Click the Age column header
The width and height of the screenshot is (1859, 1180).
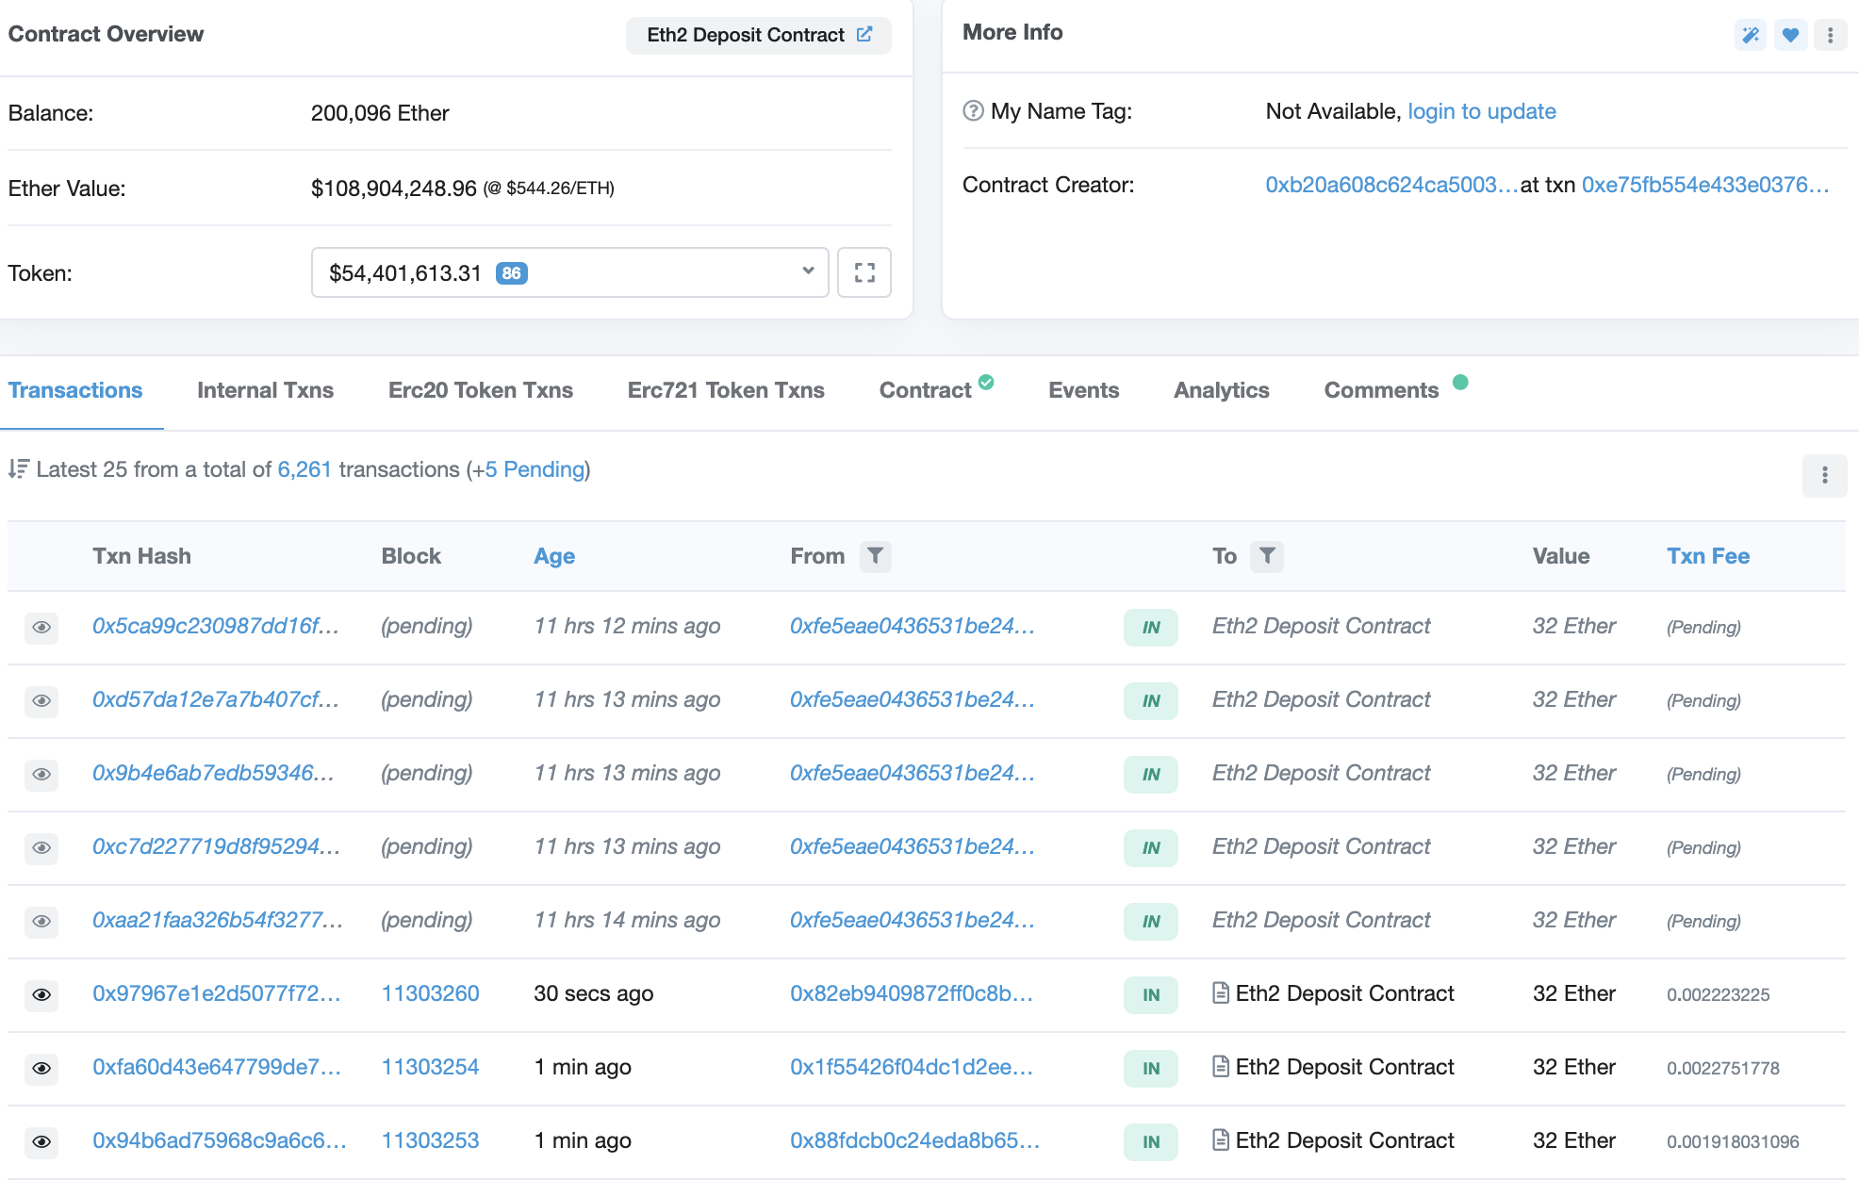coord(554,556)
